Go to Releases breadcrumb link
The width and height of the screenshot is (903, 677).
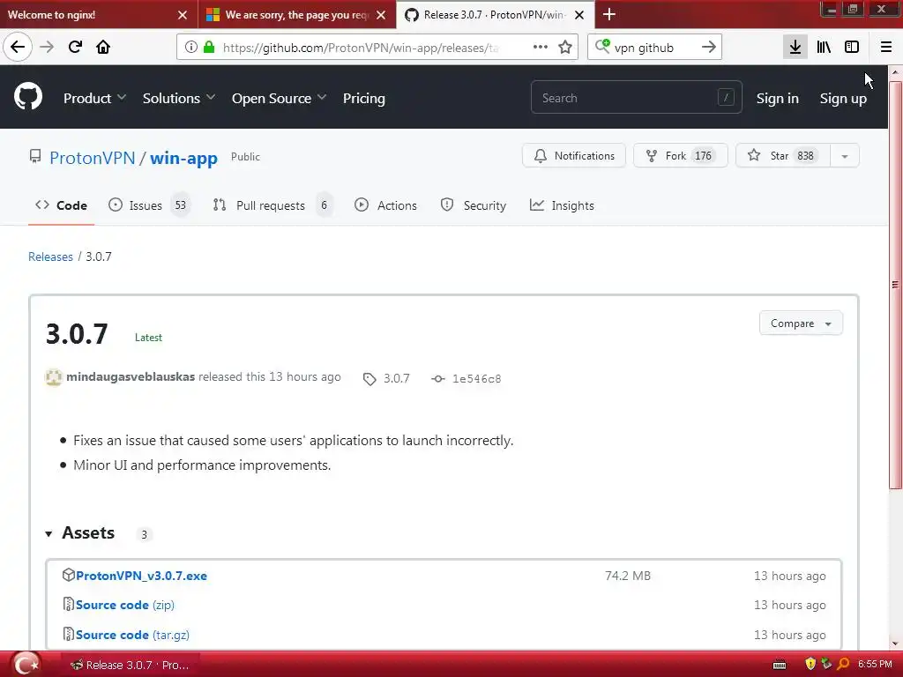[50, 257]
